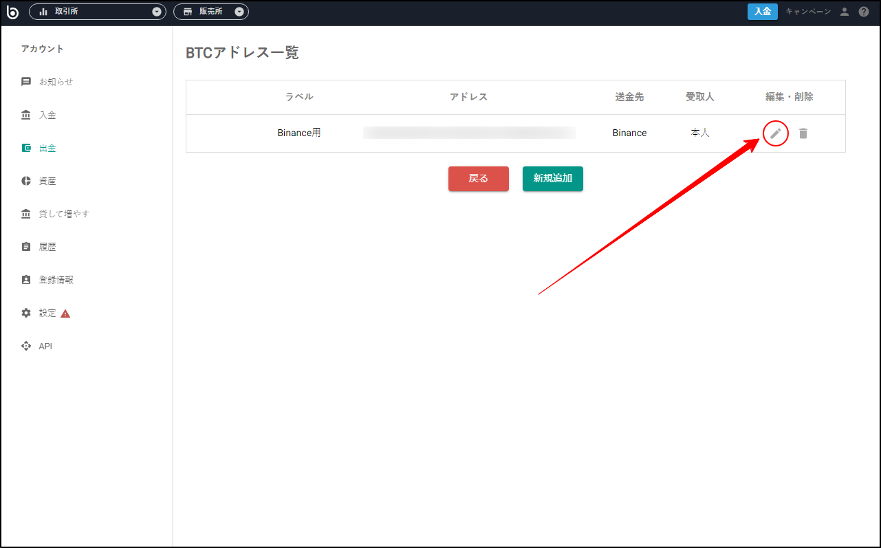
Task: Click the warning triangle next to 設定
Action: (64, 312)
